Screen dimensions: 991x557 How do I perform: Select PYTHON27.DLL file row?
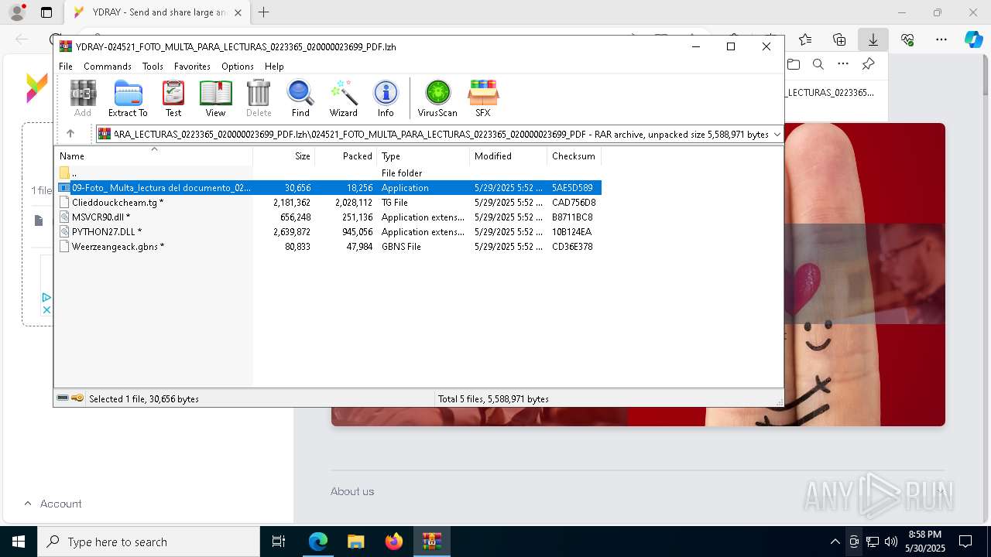(328, 232)
